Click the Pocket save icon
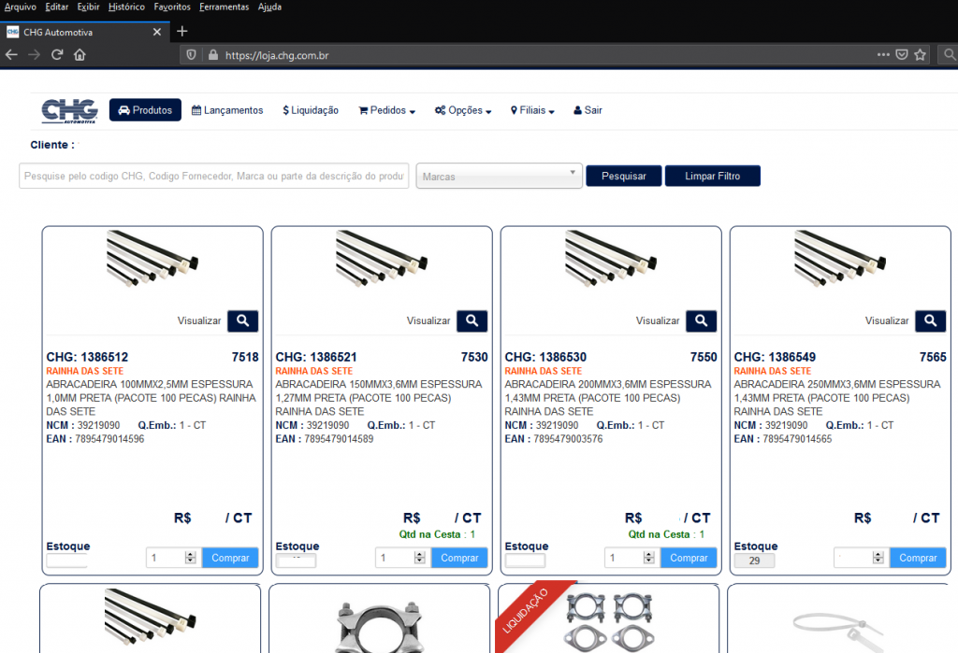This screenshot has width=958, height=653. (x=902, y=55)
